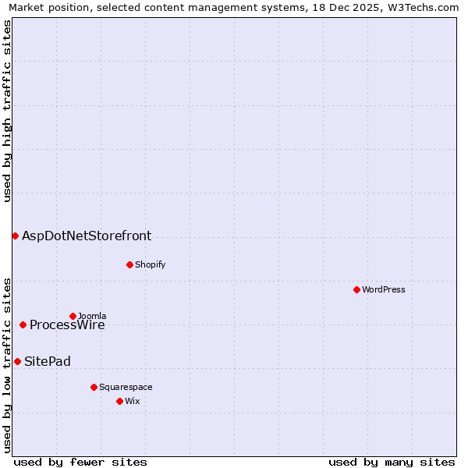Viewport: 468px width, 468px height.
Task: Click the chart title mentioning W3Techs.com
Action: [x=234, y=7]
